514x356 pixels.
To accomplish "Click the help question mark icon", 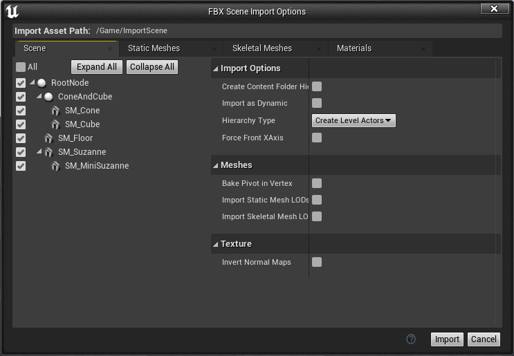I will point(411,339).
